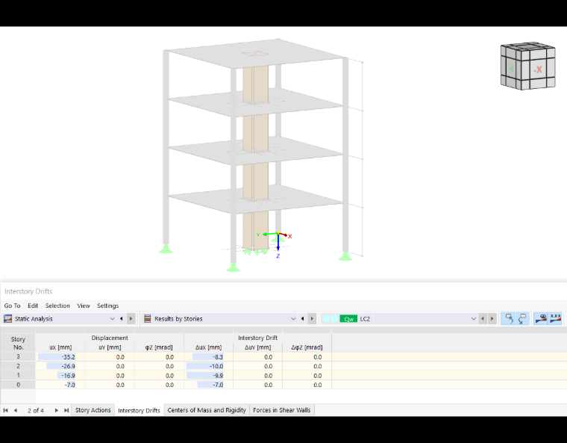Expand the LC2 load case dropdown
The image size is (567, 443).
473,319
